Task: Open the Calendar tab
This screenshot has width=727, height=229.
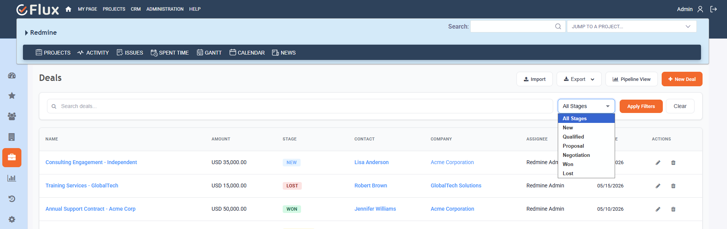Action: point(247,53)
